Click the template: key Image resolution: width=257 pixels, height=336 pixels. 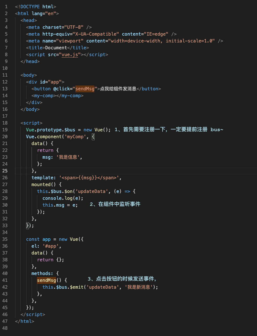click(x=44, y=178)
